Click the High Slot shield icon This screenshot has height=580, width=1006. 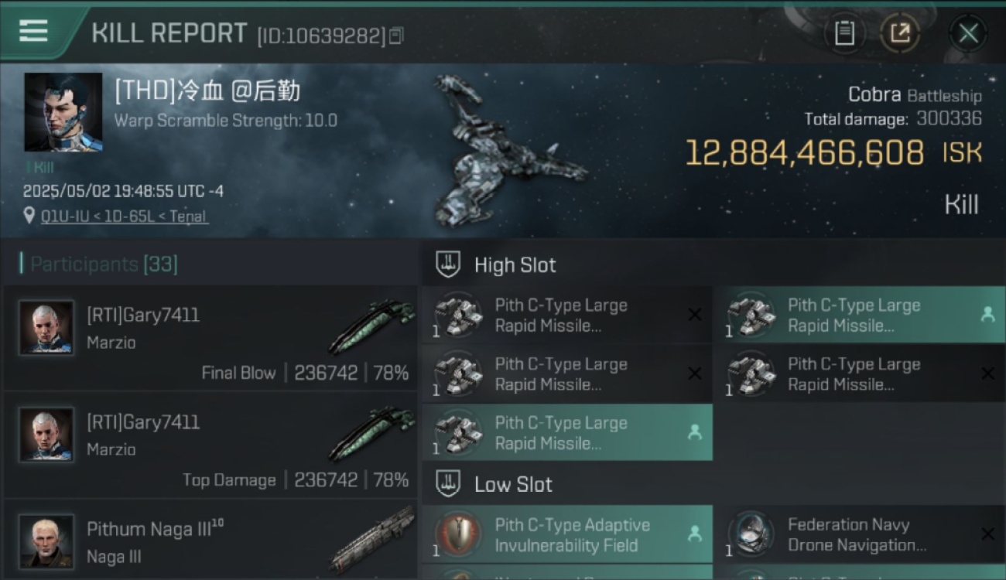[448, 264]
